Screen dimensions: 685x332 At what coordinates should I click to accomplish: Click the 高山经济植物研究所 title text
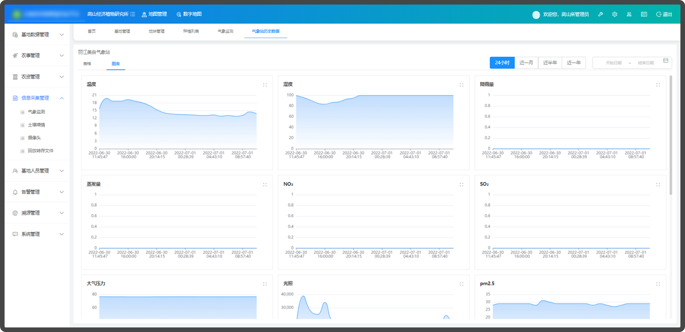(107, 14)
